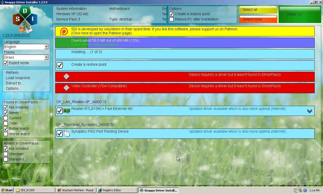The width and height of the screenshot is (323, 194).
Task: Click the Patreon logo icon
Action: 64,31
